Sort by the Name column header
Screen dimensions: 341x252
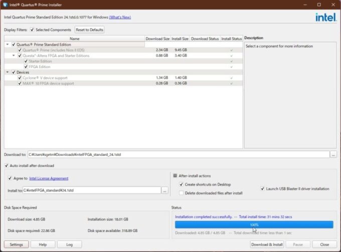(x=74, y=38)
